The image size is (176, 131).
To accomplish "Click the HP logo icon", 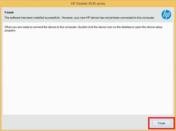I will pos(166,15).
